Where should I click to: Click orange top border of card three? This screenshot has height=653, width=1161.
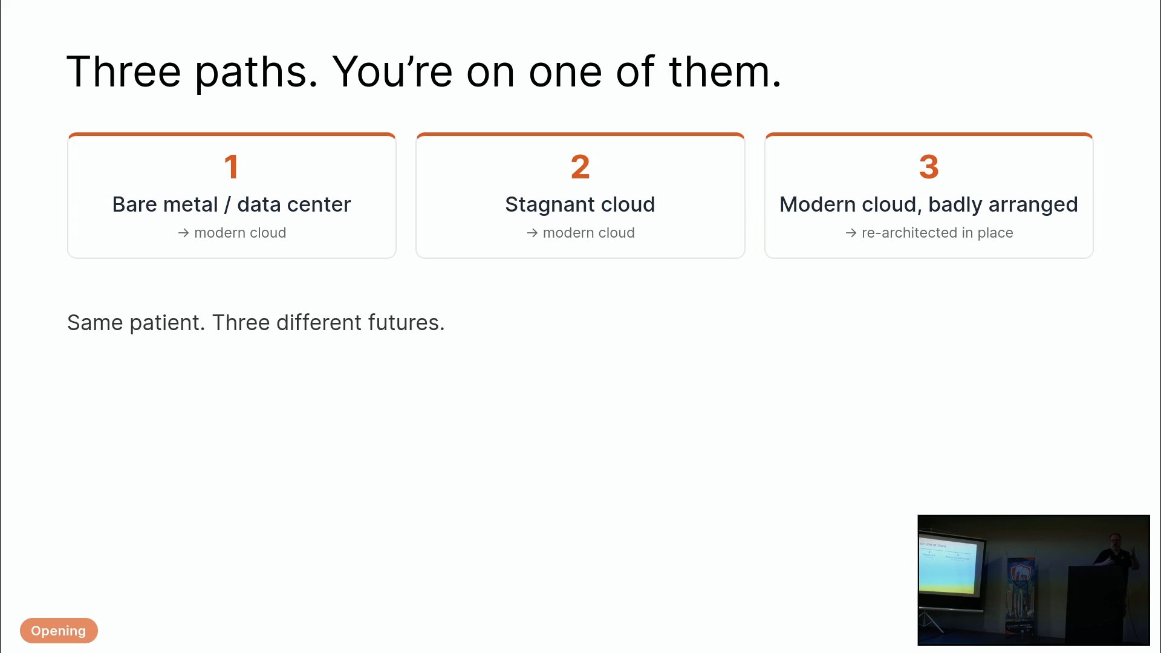click(x=929, y=134)
